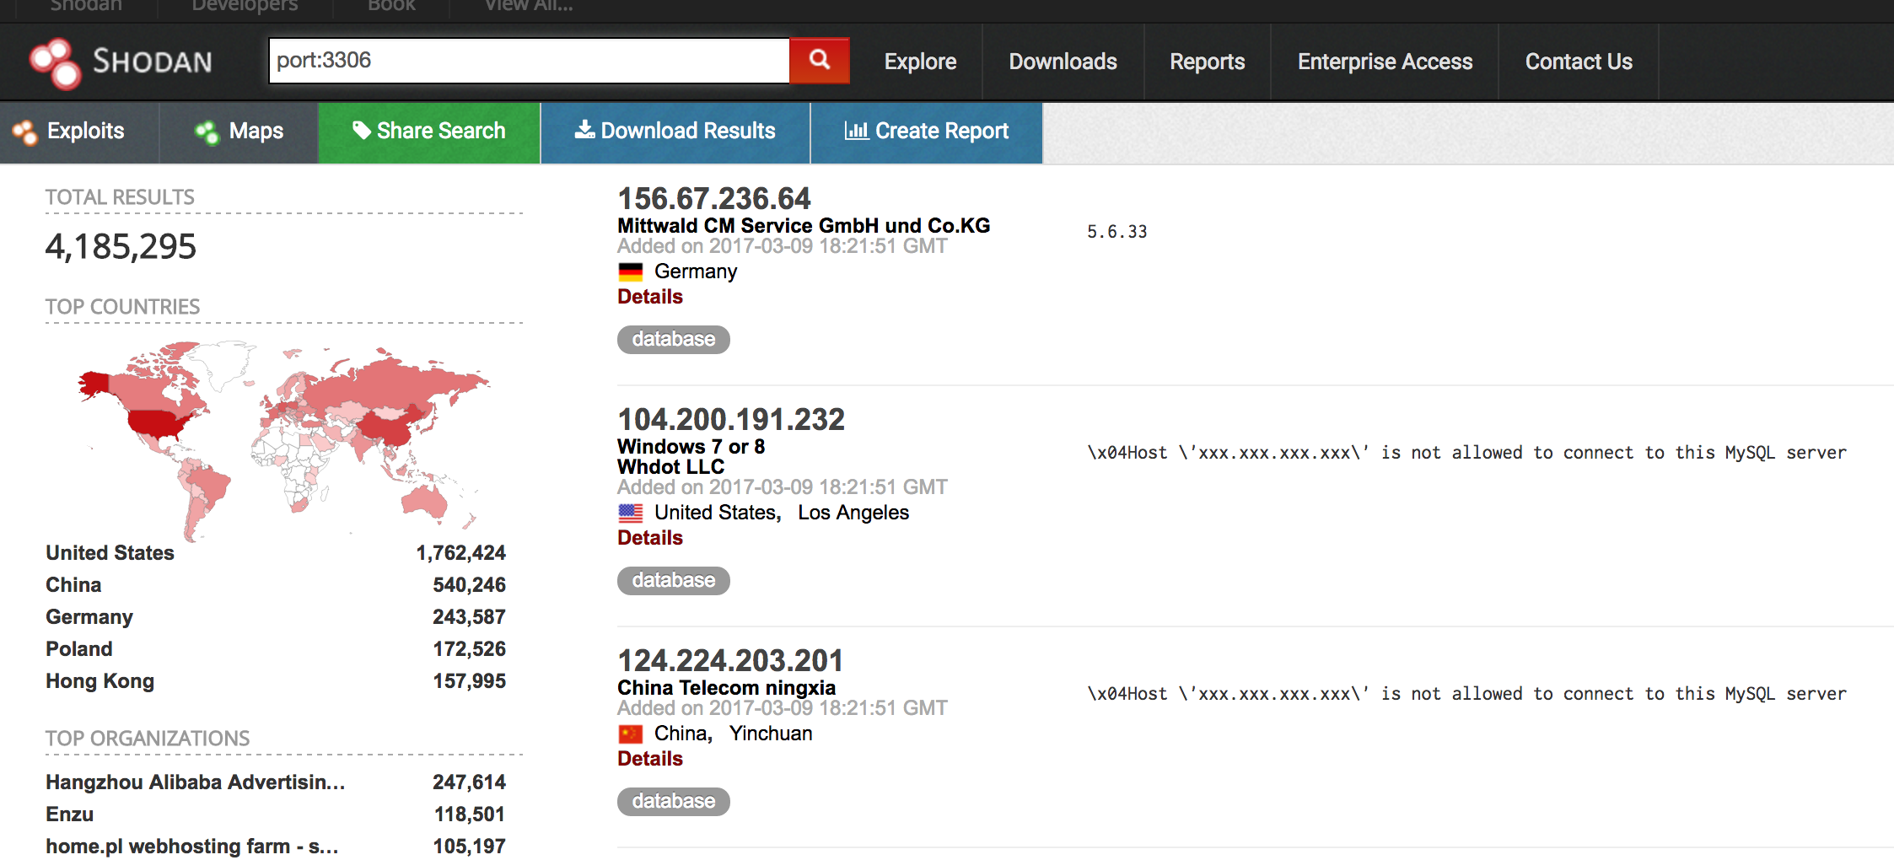Filter by China in top countries
The width and height of the screenshot is (1894, 860).
tap(73, 585)
